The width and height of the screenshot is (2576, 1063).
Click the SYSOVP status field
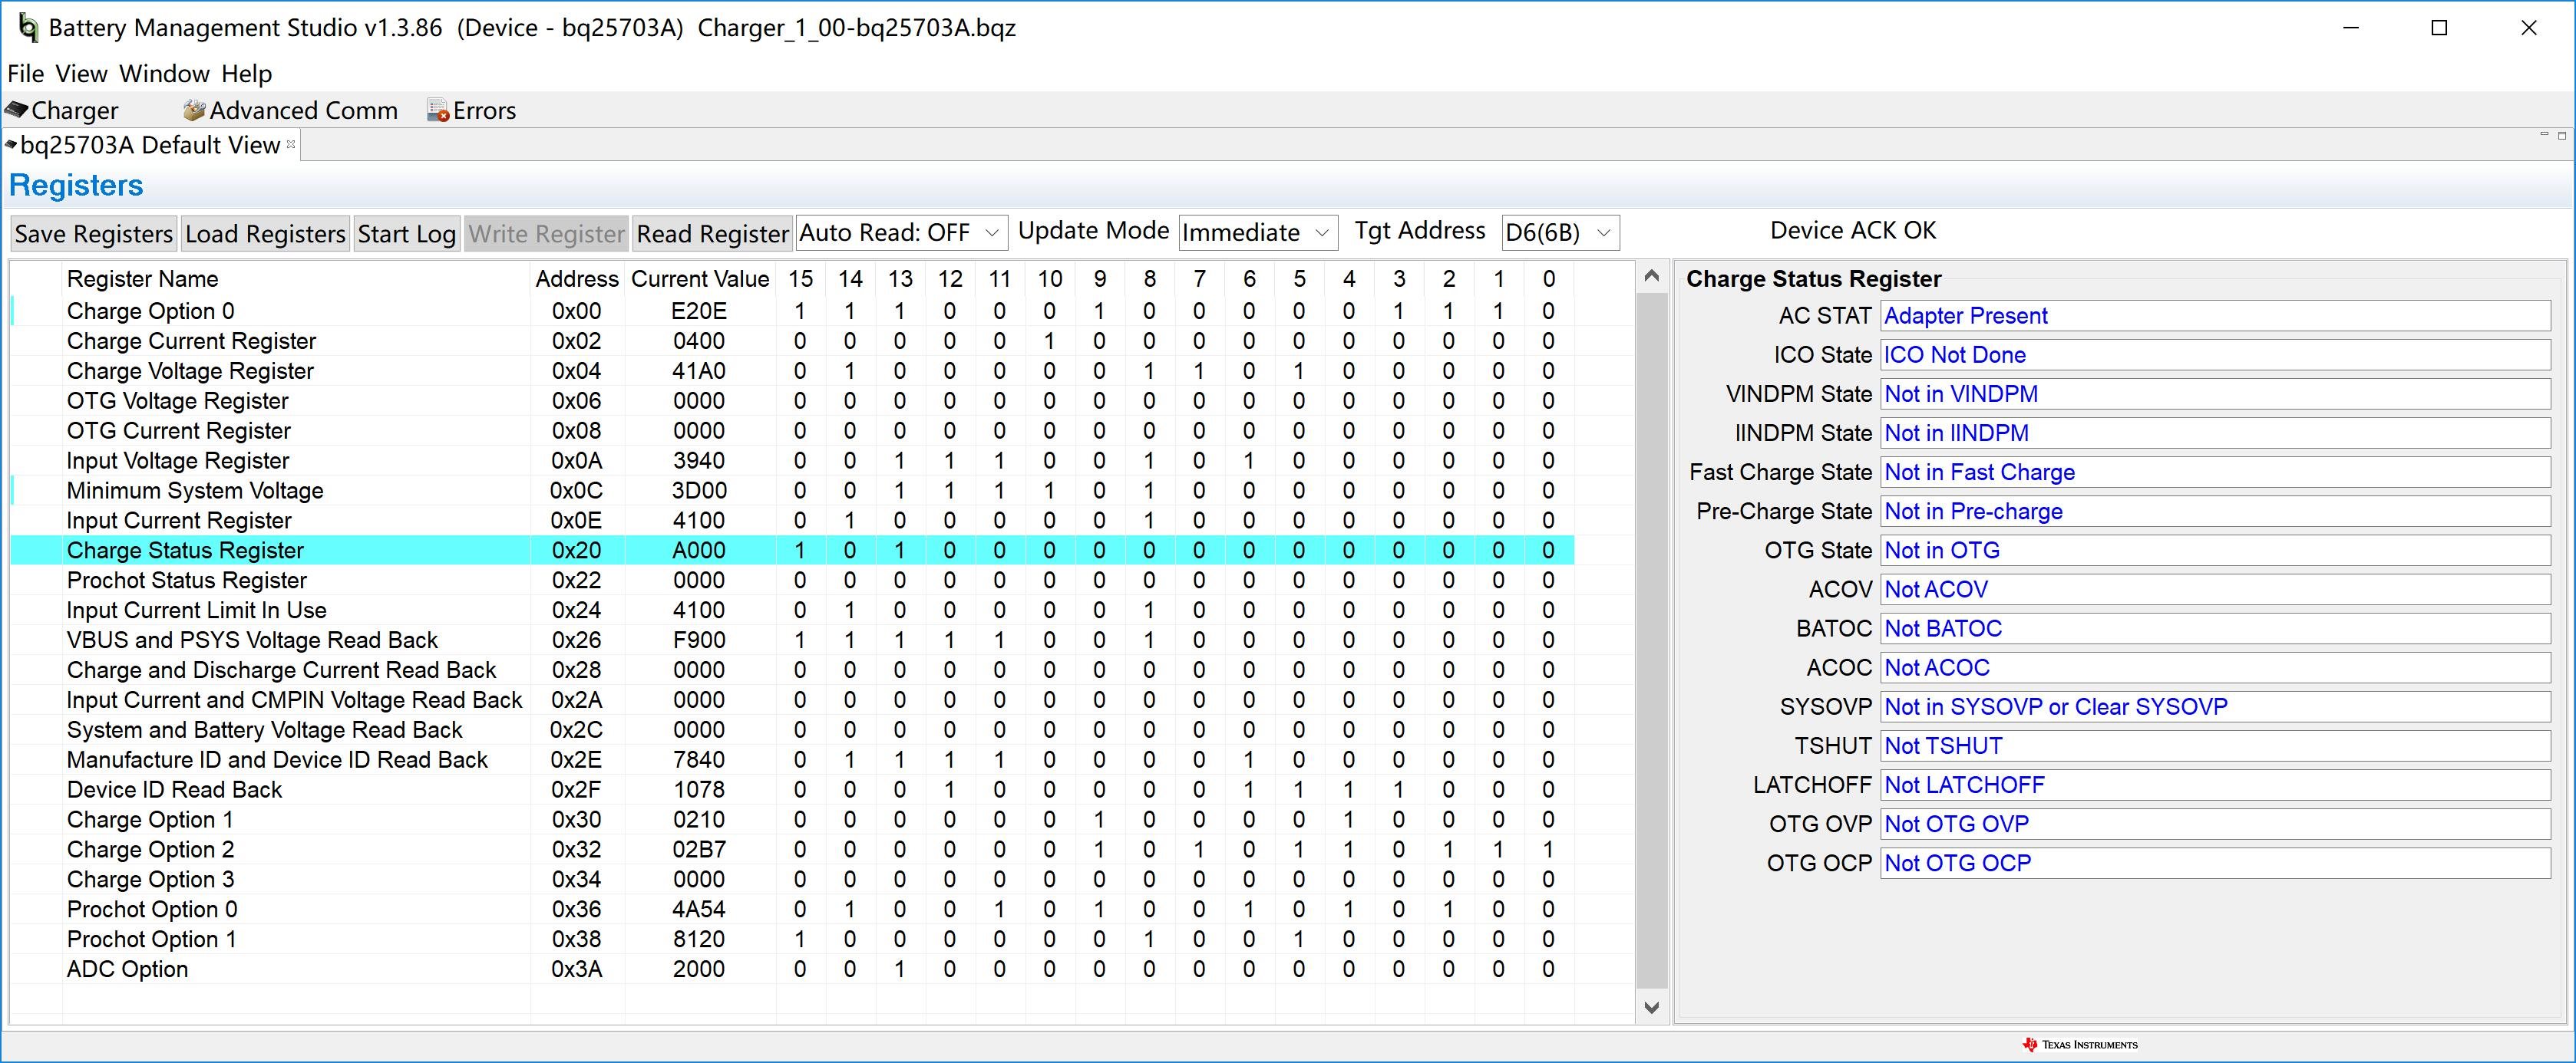(2214, 707)
